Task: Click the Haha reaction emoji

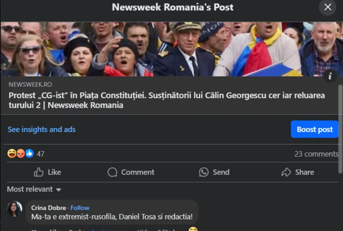Action: 12,154
